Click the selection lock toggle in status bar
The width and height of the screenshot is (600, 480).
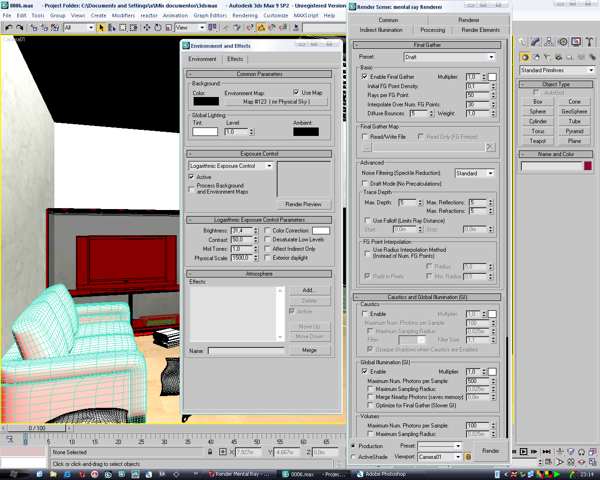tap(210, 452)
